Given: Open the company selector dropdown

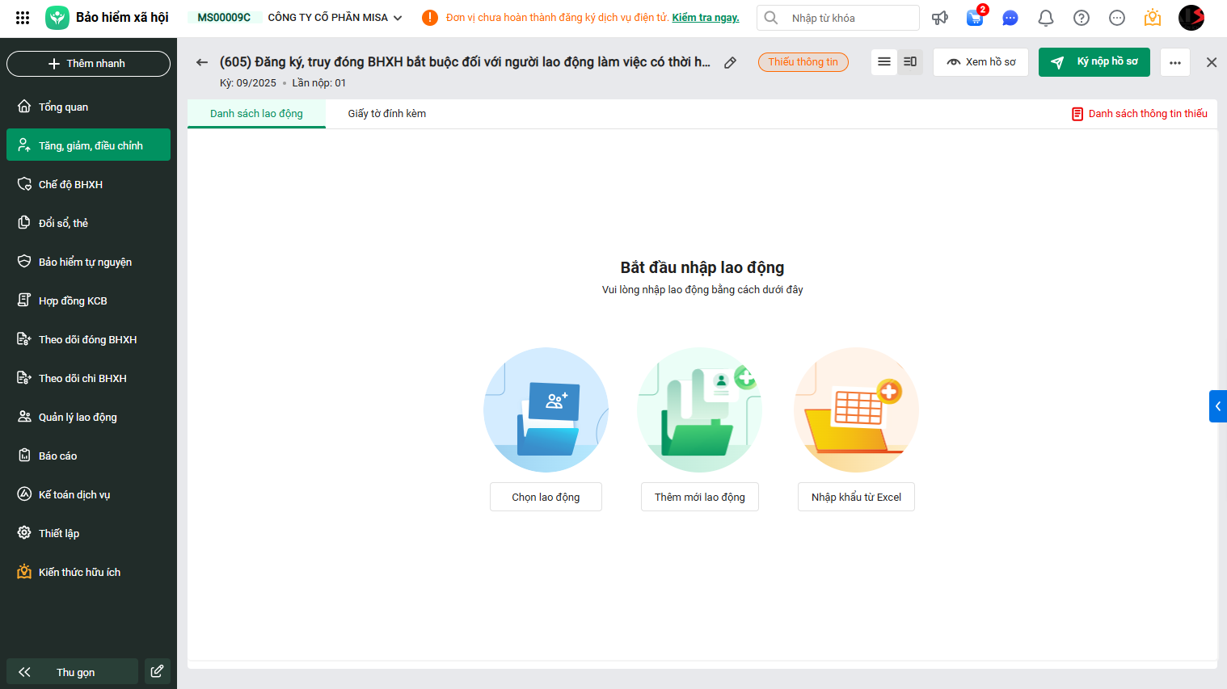Looking at the screenshot, I should click(335, 18).
